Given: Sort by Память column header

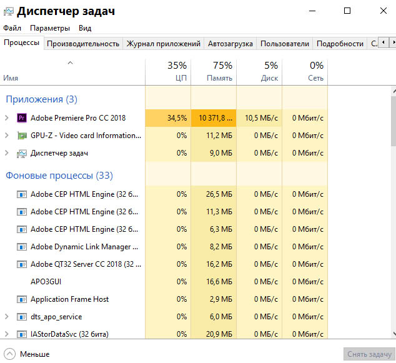Looking at the screenshot, I should click(x=214, y=72).
